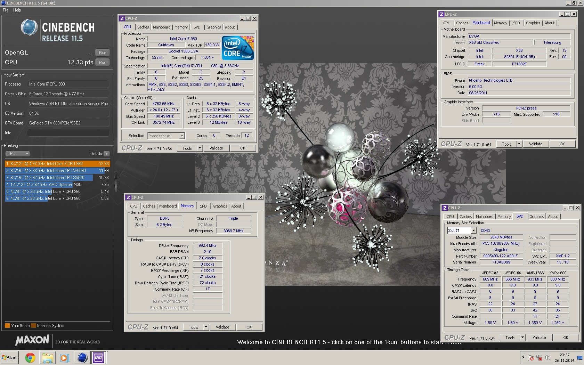584x365 pixels.
Task: Select the Core i7 CPU 960 ranking row
Action: [x=57, y=192]
